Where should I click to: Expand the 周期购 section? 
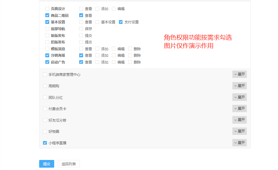point(239,86)
